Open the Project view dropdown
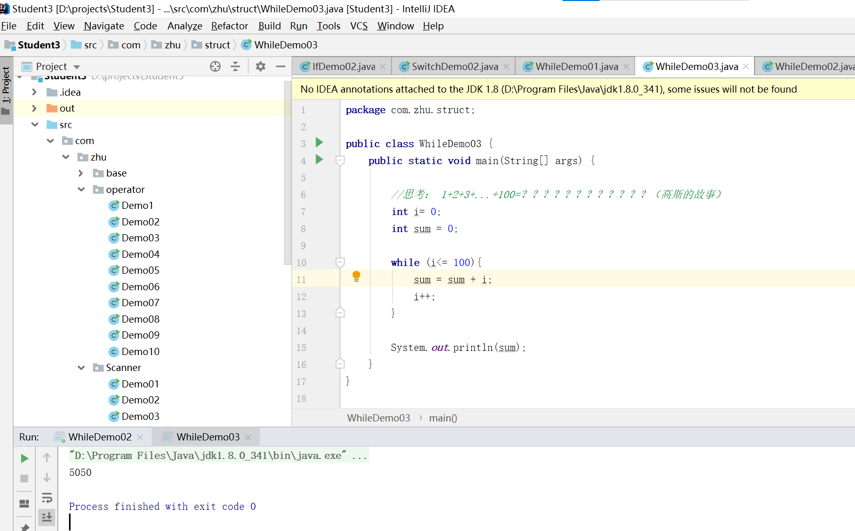Image resolution: width=855 pixels, height=531 pixels. pos(77,67)
